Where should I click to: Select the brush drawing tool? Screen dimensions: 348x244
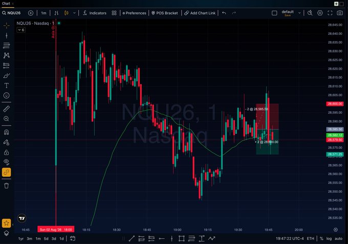point(7,75)
